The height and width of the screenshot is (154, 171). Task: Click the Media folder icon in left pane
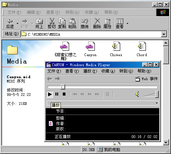point(12,50)
